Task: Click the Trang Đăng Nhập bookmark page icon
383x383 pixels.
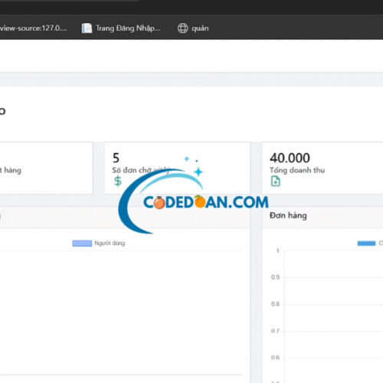Action: pyautogui.click(x=87, y=28)
